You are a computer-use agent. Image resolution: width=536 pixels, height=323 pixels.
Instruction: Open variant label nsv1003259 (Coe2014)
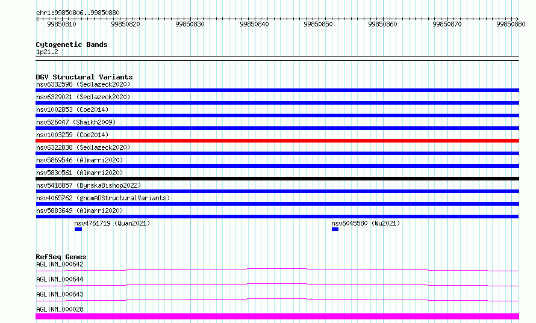(72, 135)
